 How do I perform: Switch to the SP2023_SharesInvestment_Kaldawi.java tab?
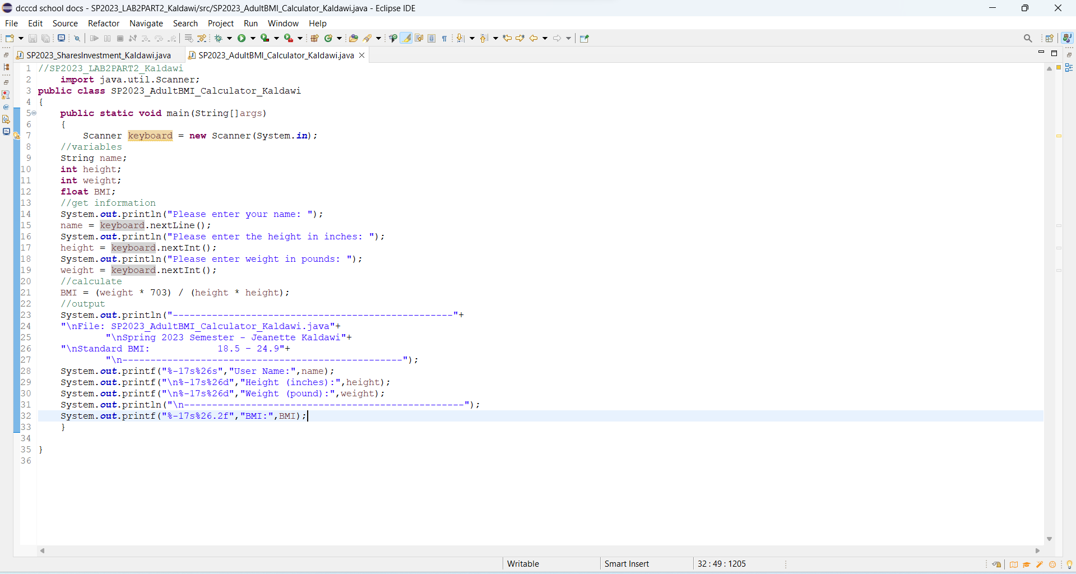tap(99, 55)
